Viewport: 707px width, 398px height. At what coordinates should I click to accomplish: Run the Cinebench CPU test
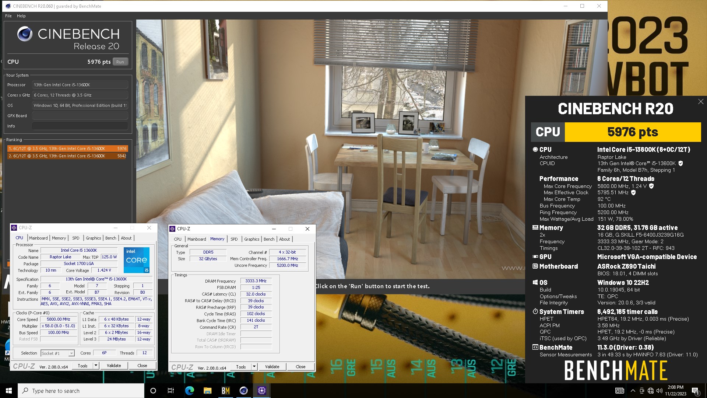click(x=120, y=62)
